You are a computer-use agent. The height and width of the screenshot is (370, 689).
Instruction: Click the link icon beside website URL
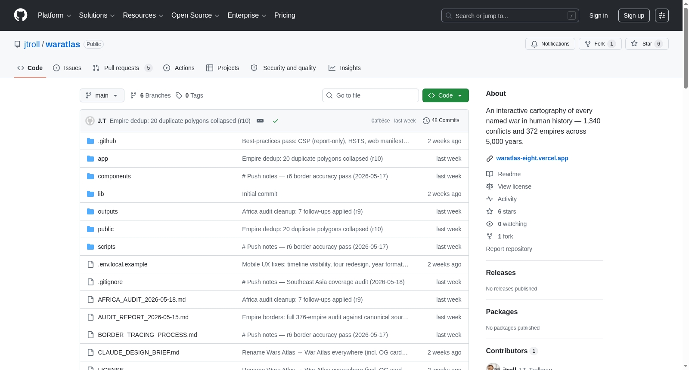(490, 159)
